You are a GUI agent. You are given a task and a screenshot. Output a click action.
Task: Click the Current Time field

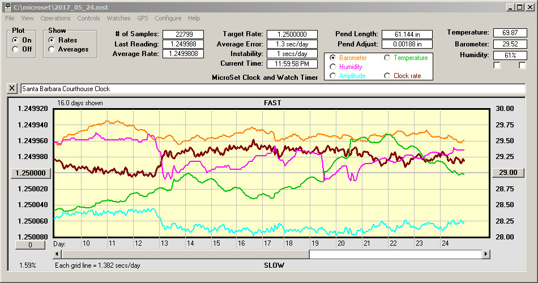tap(292, 63)
